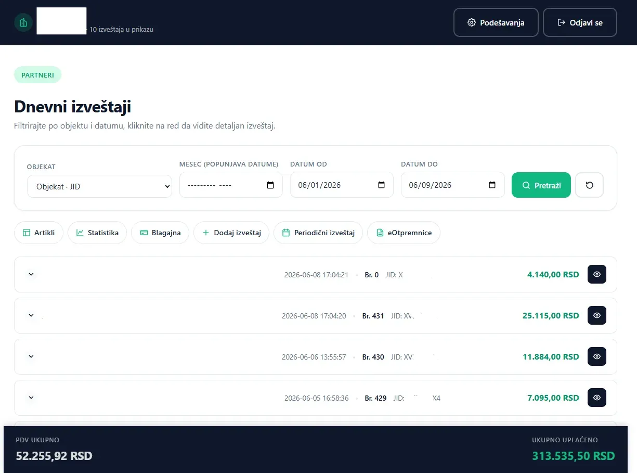Expand the report row Br. 0
637x473 pixels.
[x=31, y=274]
